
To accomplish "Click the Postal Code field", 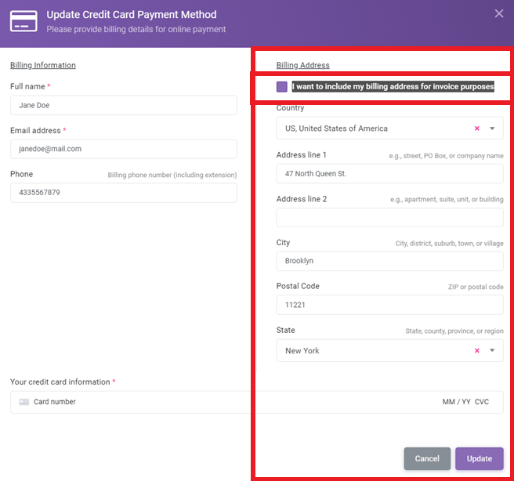I will [x=389, y=305].
